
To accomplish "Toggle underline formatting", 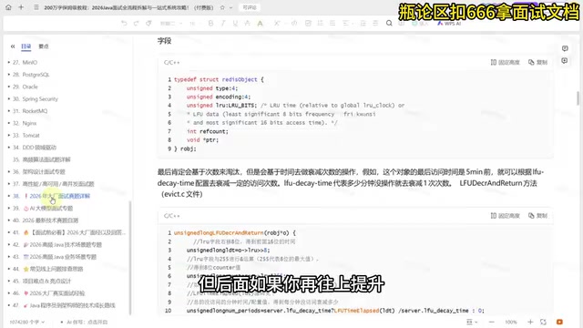I will tap(235, 23).
